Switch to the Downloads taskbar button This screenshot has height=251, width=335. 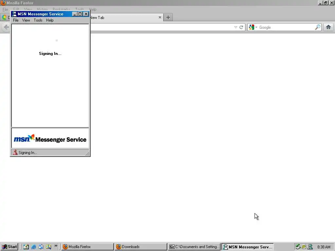pyautogui.click(x=141, y=247)
